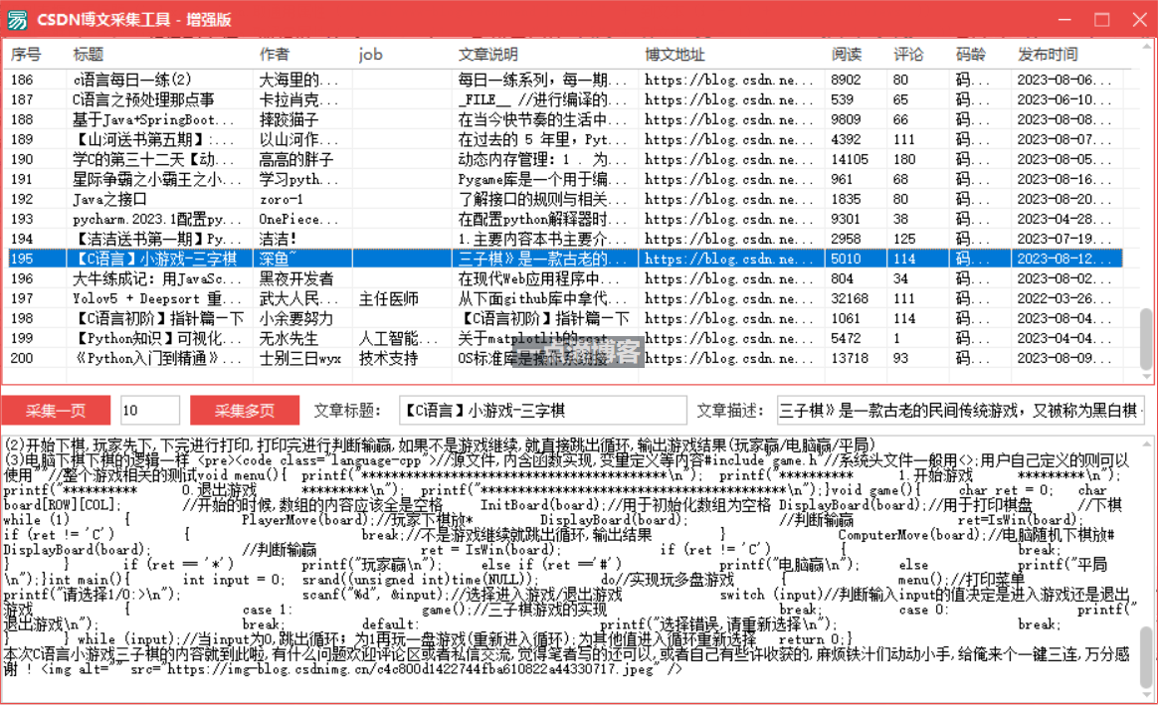Click the read count 32168
The image size is (1158, 705).
pyautogui.click(x=850, y=299)
